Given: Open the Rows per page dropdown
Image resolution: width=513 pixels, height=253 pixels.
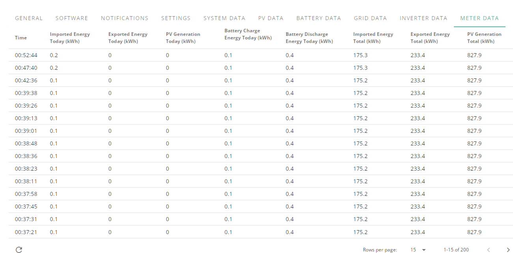Looking at the screenshot, I should click(418, 249).
